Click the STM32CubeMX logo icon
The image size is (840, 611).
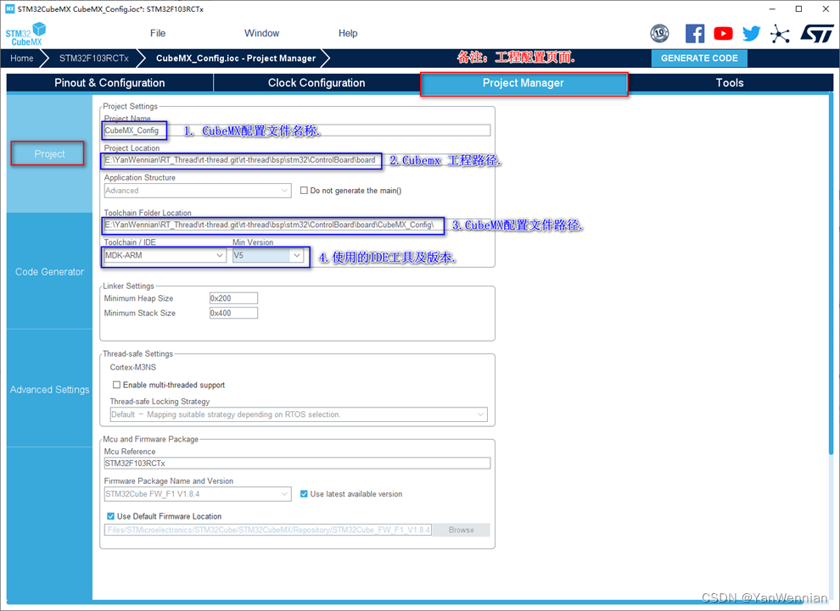coord(25,34)
